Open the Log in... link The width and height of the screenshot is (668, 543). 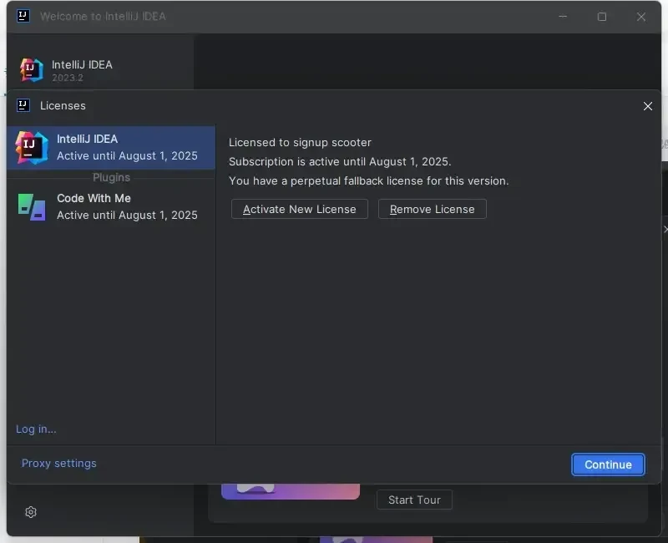(36, 429)
